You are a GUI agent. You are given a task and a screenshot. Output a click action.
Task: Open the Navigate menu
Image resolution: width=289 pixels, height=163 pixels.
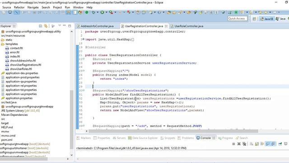(x=33, y=7)
